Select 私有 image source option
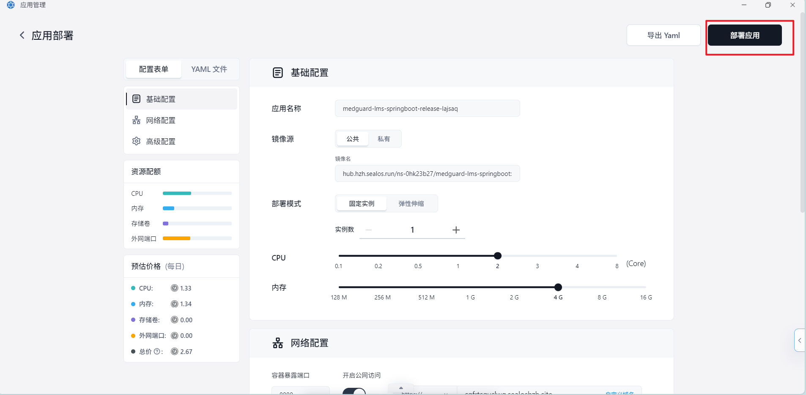 [x=384, y=139]
